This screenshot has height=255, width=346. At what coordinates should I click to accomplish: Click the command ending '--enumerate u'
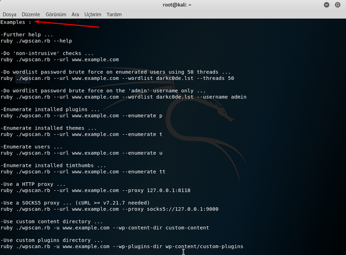coord(81,153)
